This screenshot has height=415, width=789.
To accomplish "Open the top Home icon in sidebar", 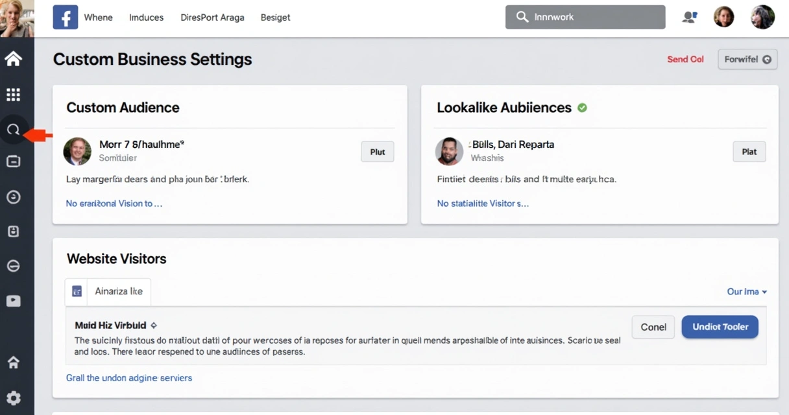I will [13, 59].
